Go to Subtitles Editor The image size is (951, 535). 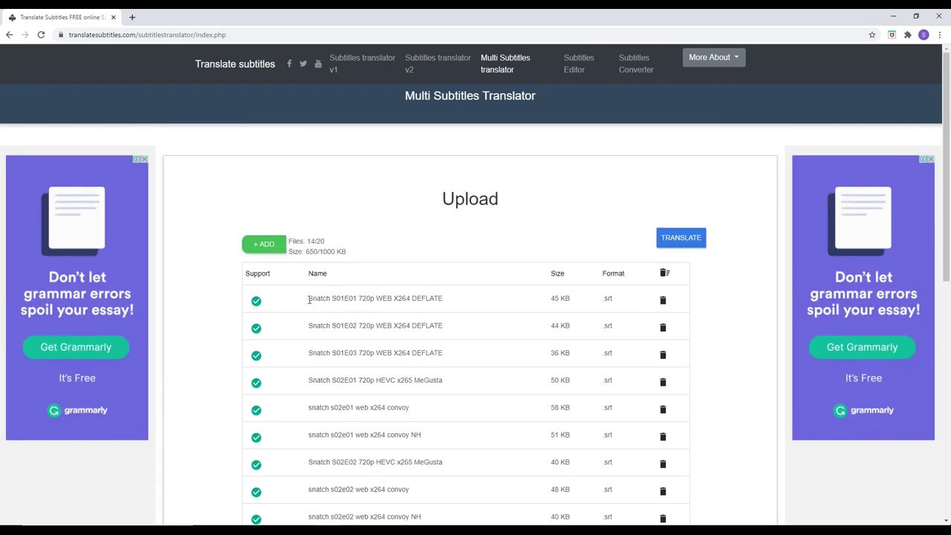click(579, 64)
